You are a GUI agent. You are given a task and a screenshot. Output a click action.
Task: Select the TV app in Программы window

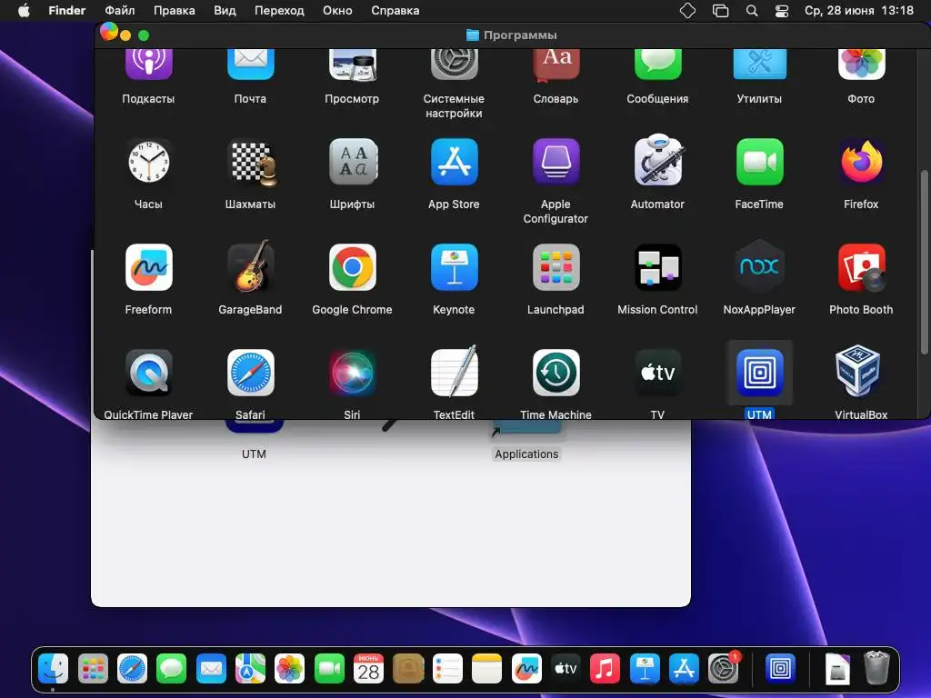click(658, 373)
